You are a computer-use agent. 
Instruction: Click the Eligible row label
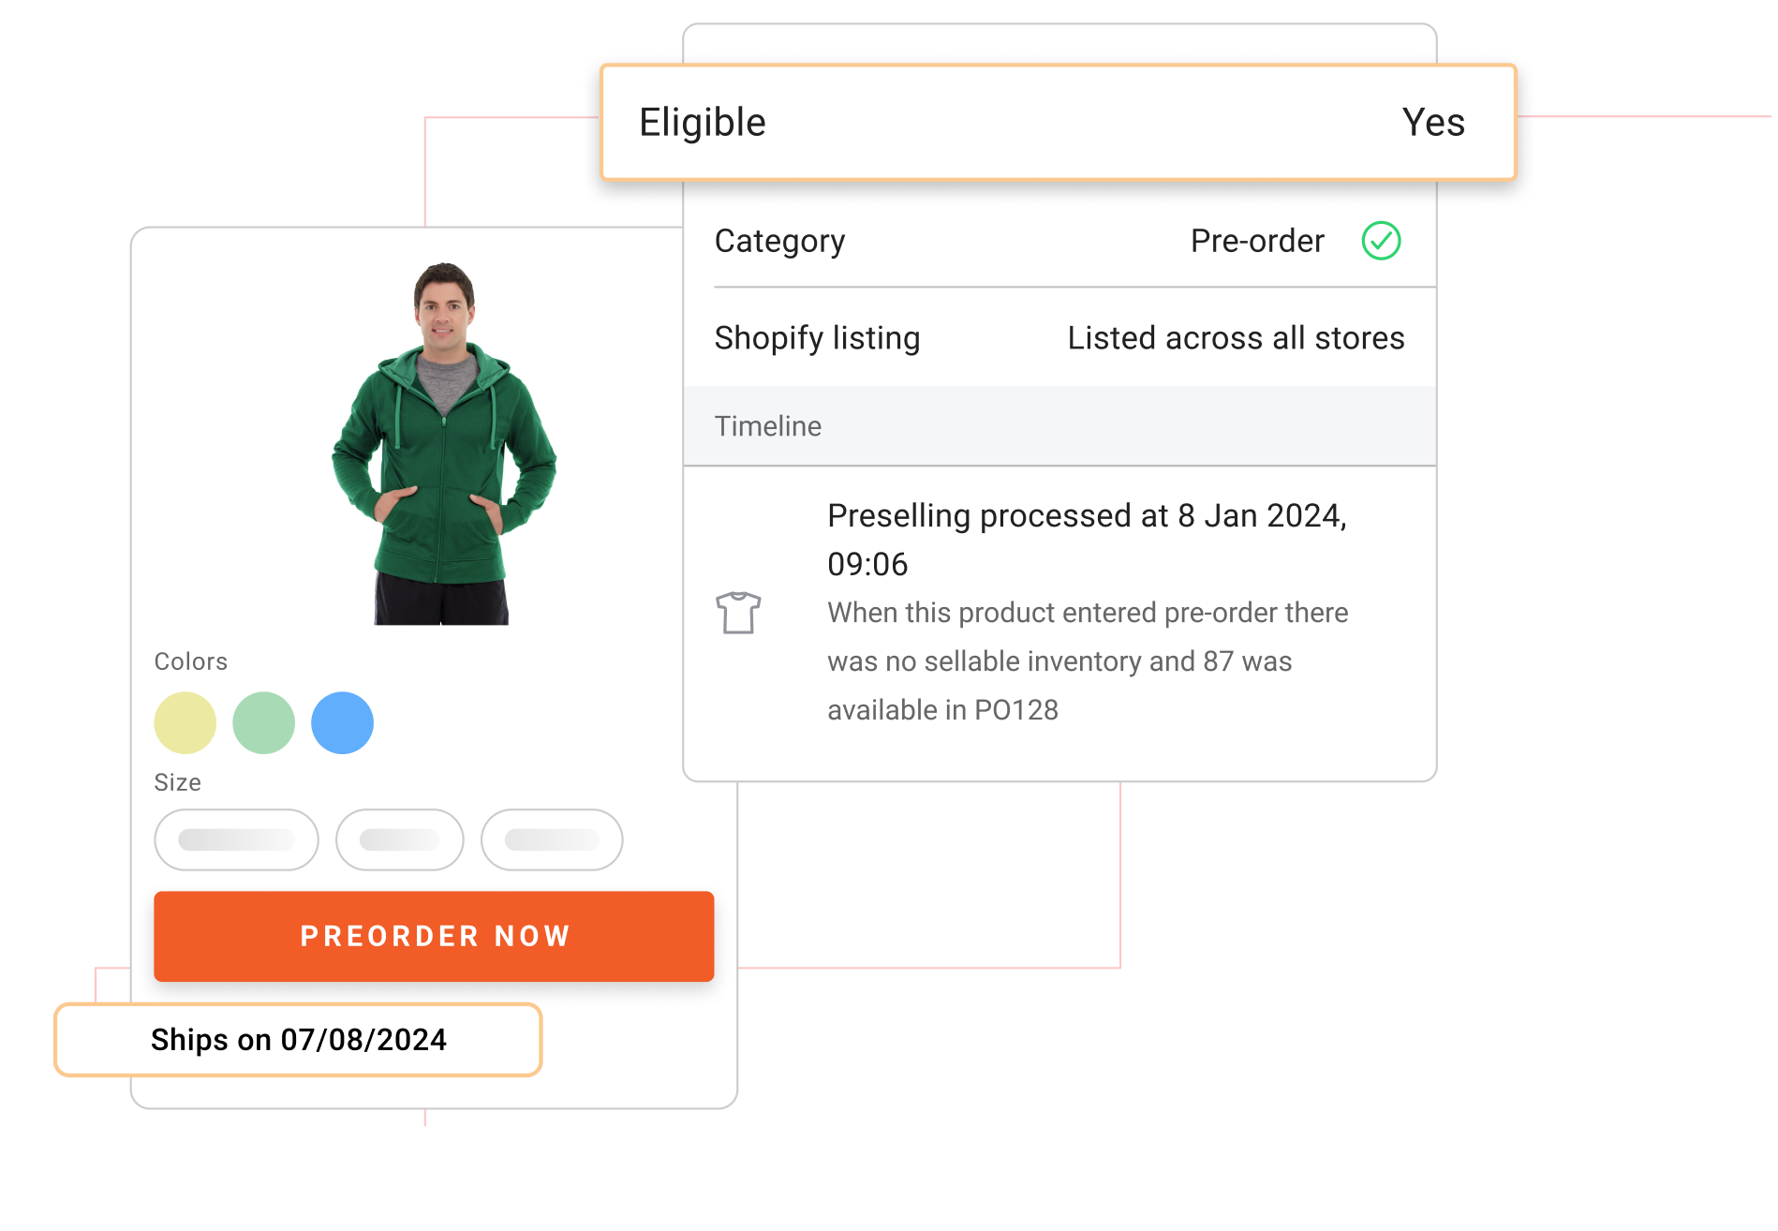click(x=703, y=123)
